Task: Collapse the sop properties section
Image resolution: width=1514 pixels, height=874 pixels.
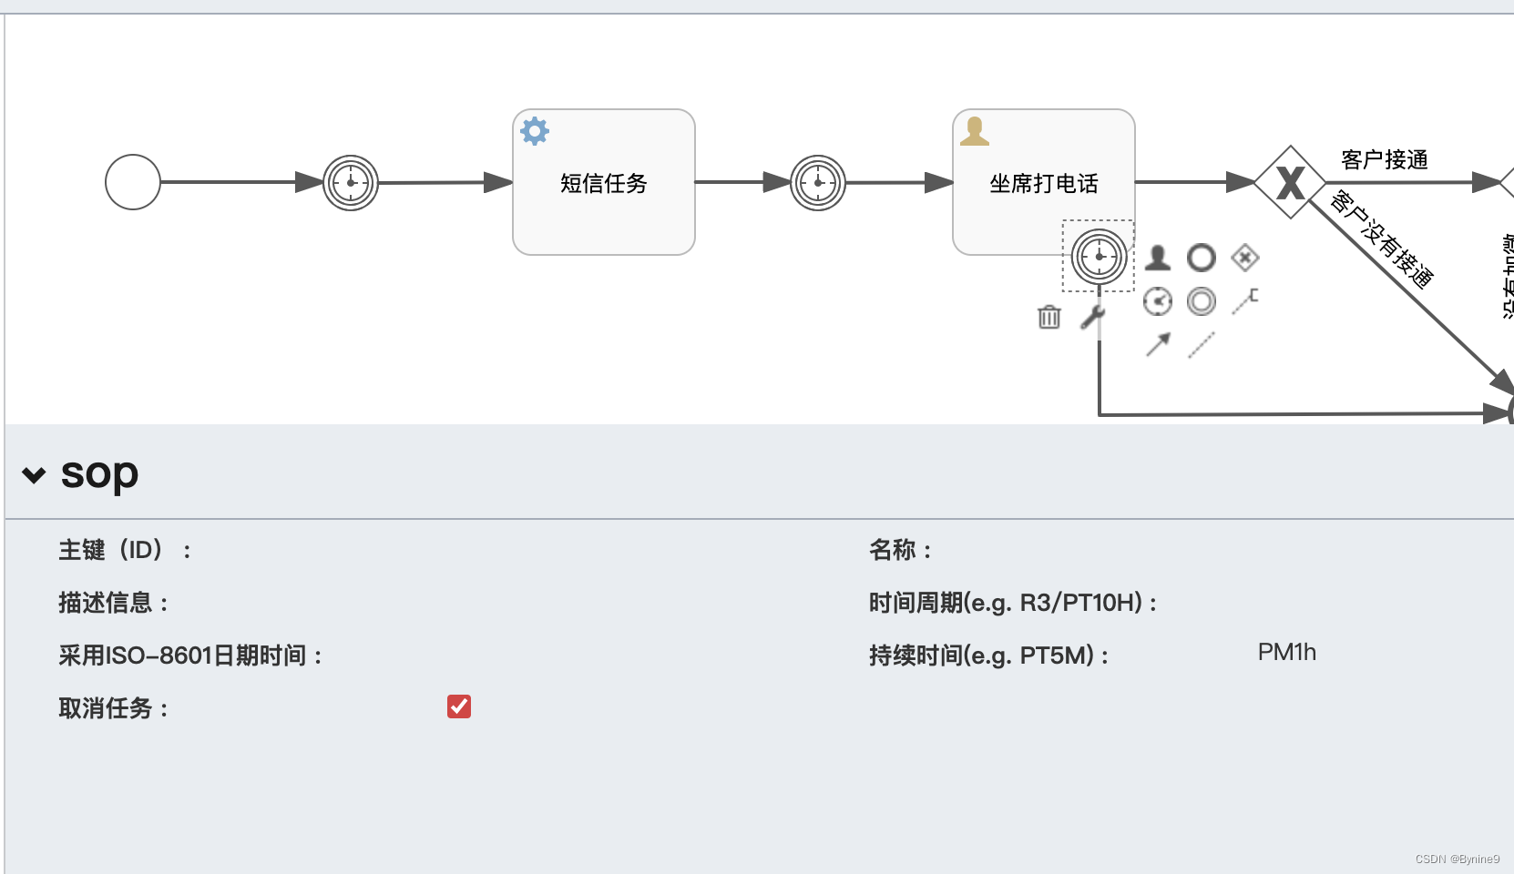Action: [33, 474]
